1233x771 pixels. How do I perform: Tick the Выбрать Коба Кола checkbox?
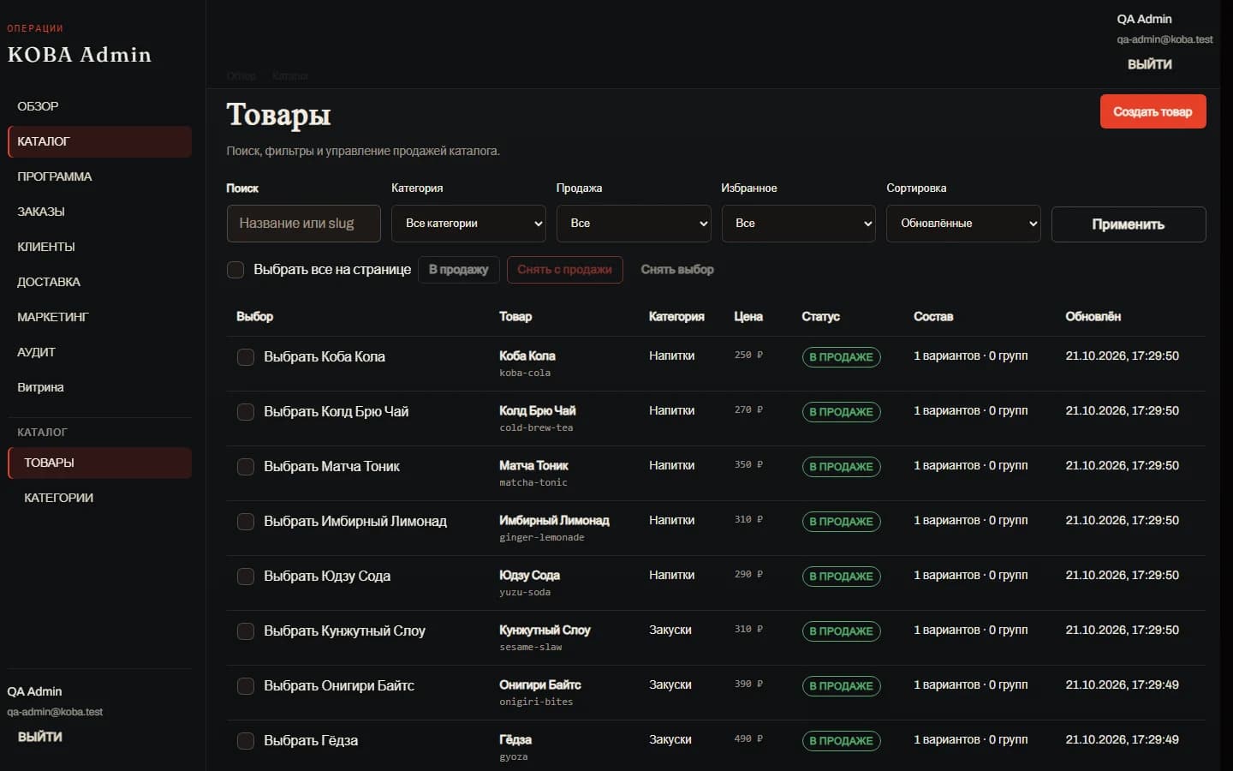pos(246,357)
